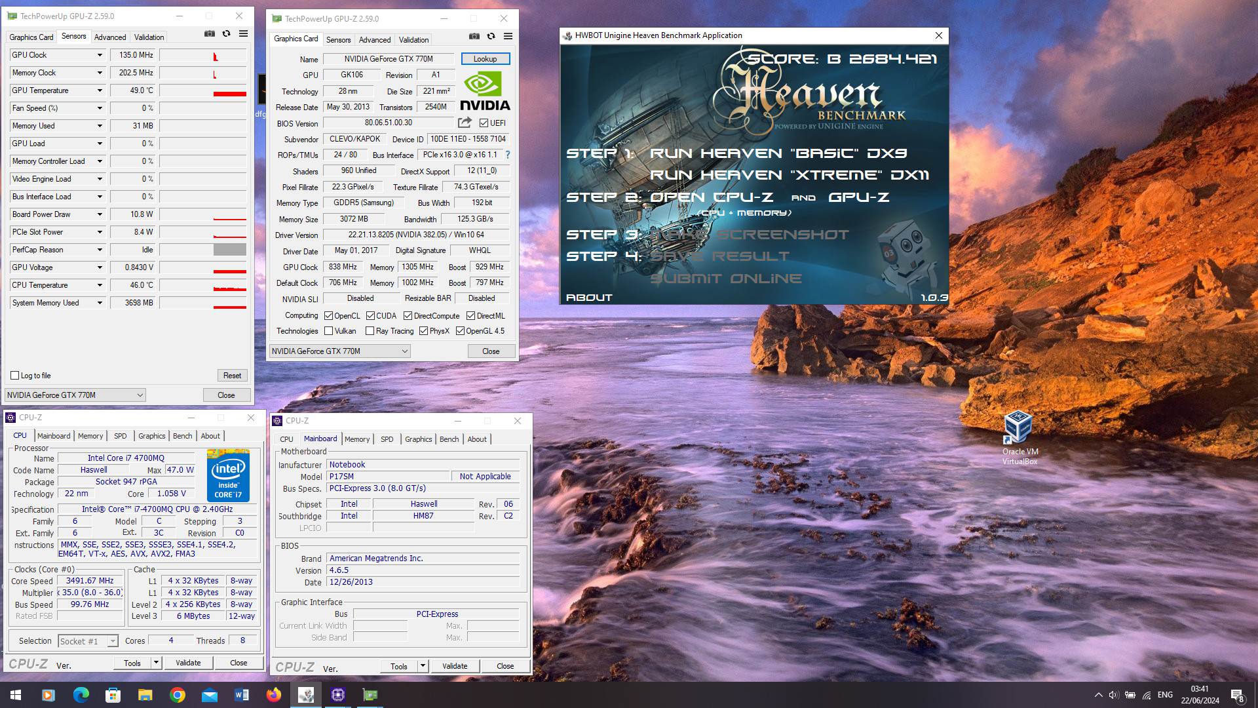Open Microsoft Store from taskbar
This screenshot has width=1258, height=708.
pyautogui.click(x=113, y=695)
